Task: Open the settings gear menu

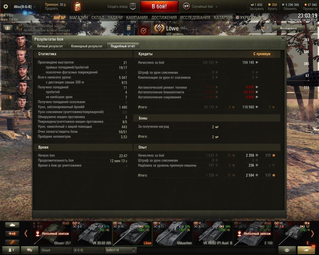Action: tap(6, 6)
